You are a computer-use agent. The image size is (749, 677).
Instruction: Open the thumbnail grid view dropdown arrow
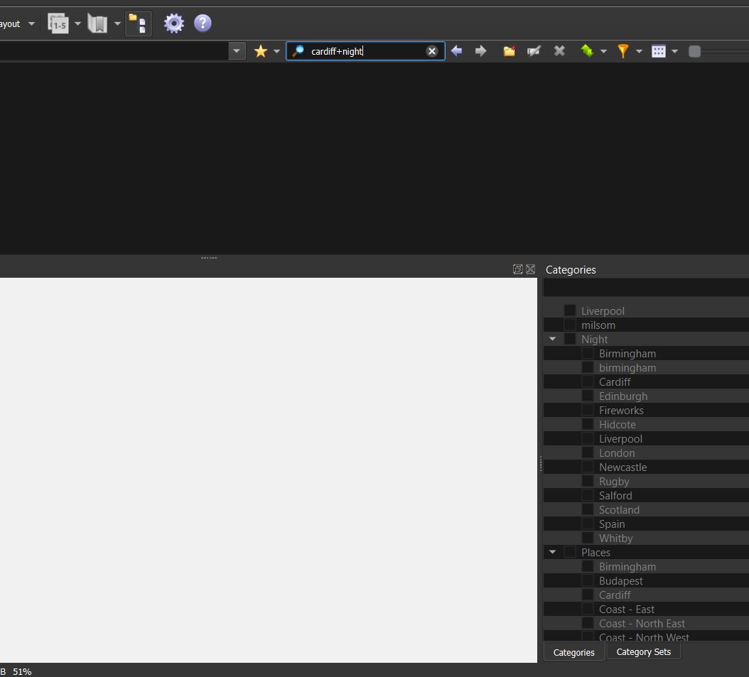point(674,51)
